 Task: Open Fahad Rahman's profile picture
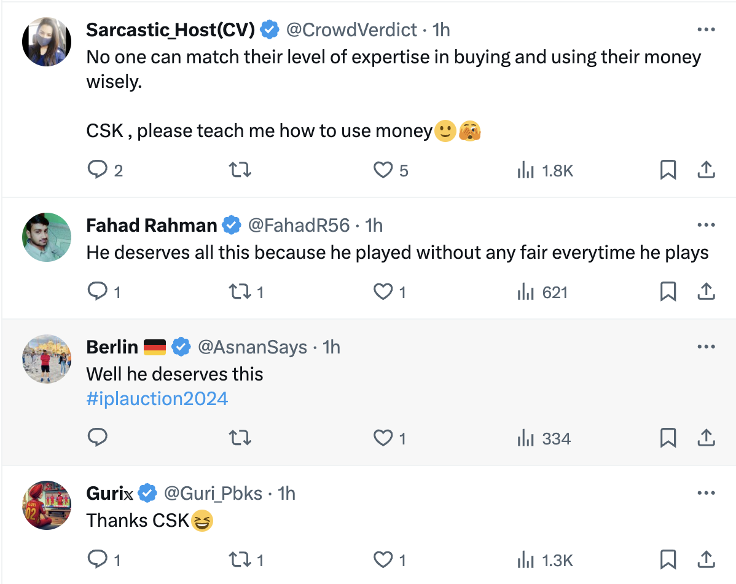coord(47,237)
